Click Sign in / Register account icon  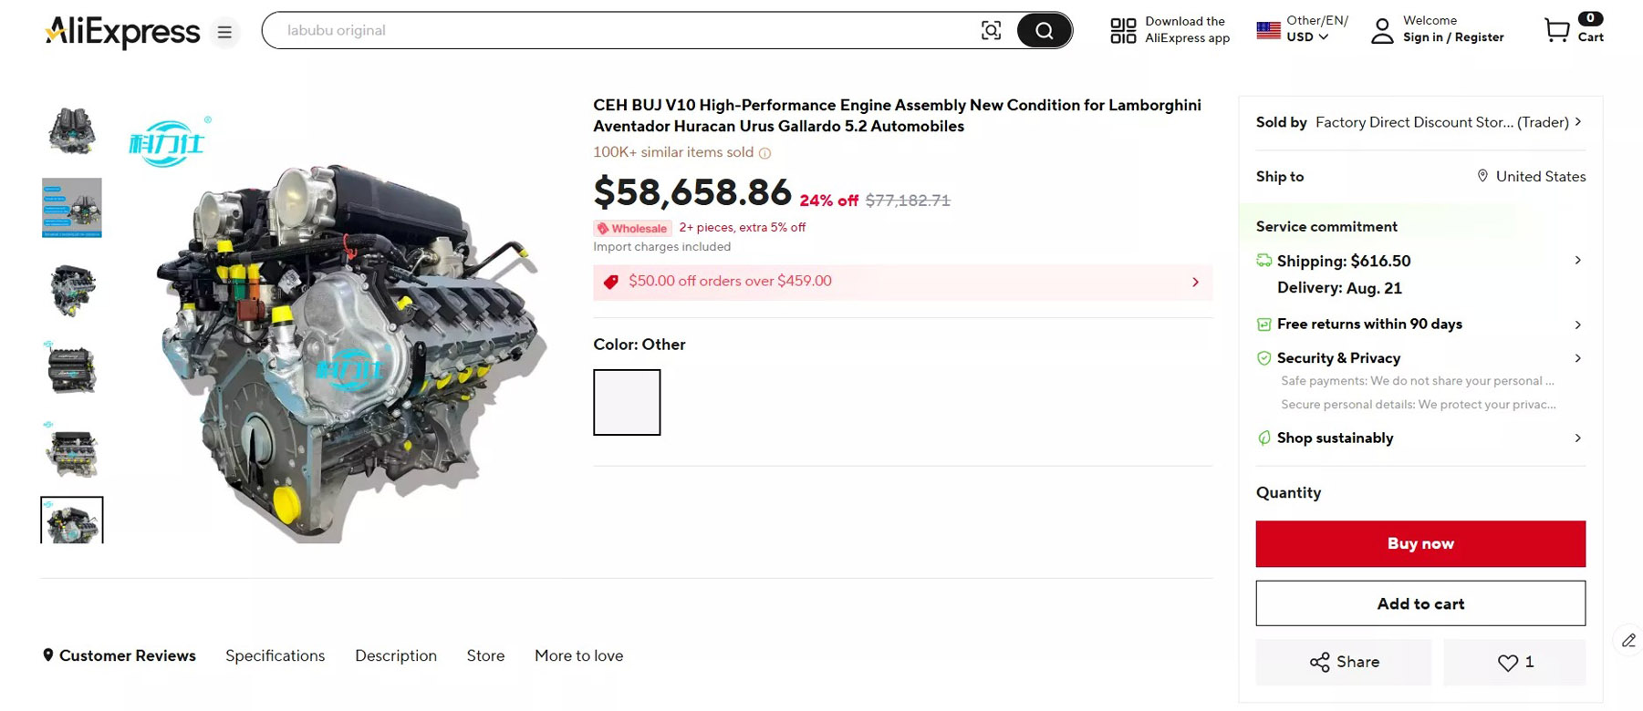tap(1383, 31)
